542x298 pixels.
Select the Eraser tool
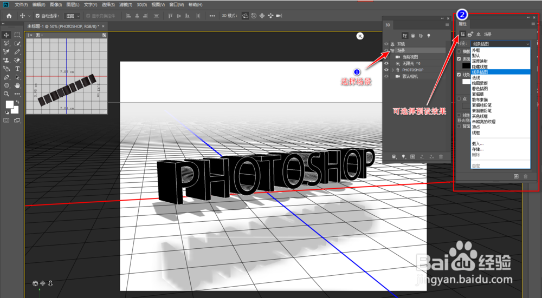(17, 60)
